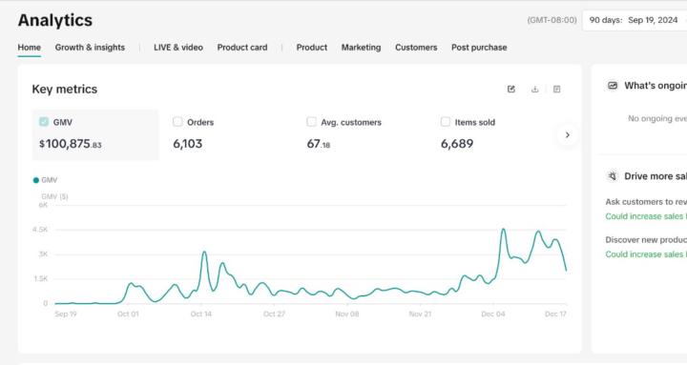Screen dimensions: 687x365
Task: Click the edit icon in the Key metrics panel
Action: point(510,90)
